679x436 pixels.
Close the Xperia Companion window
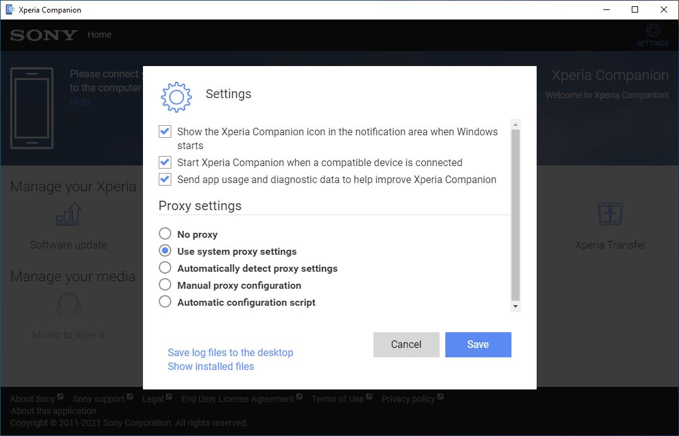click(663, 9)
